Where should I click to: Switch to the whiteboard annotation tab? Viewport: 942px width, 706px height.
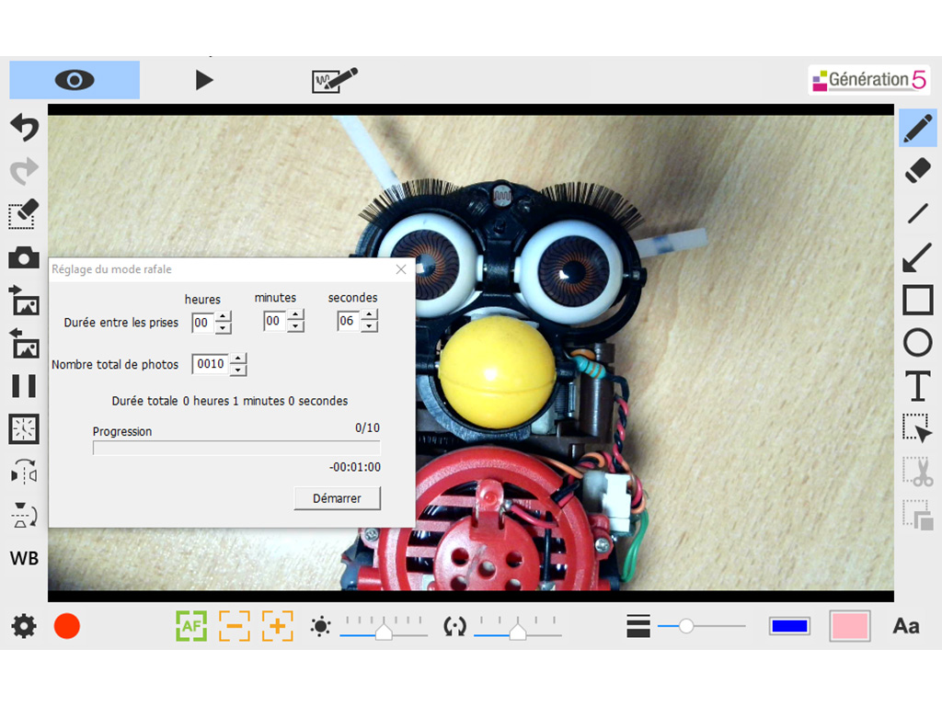coord(334,80)
